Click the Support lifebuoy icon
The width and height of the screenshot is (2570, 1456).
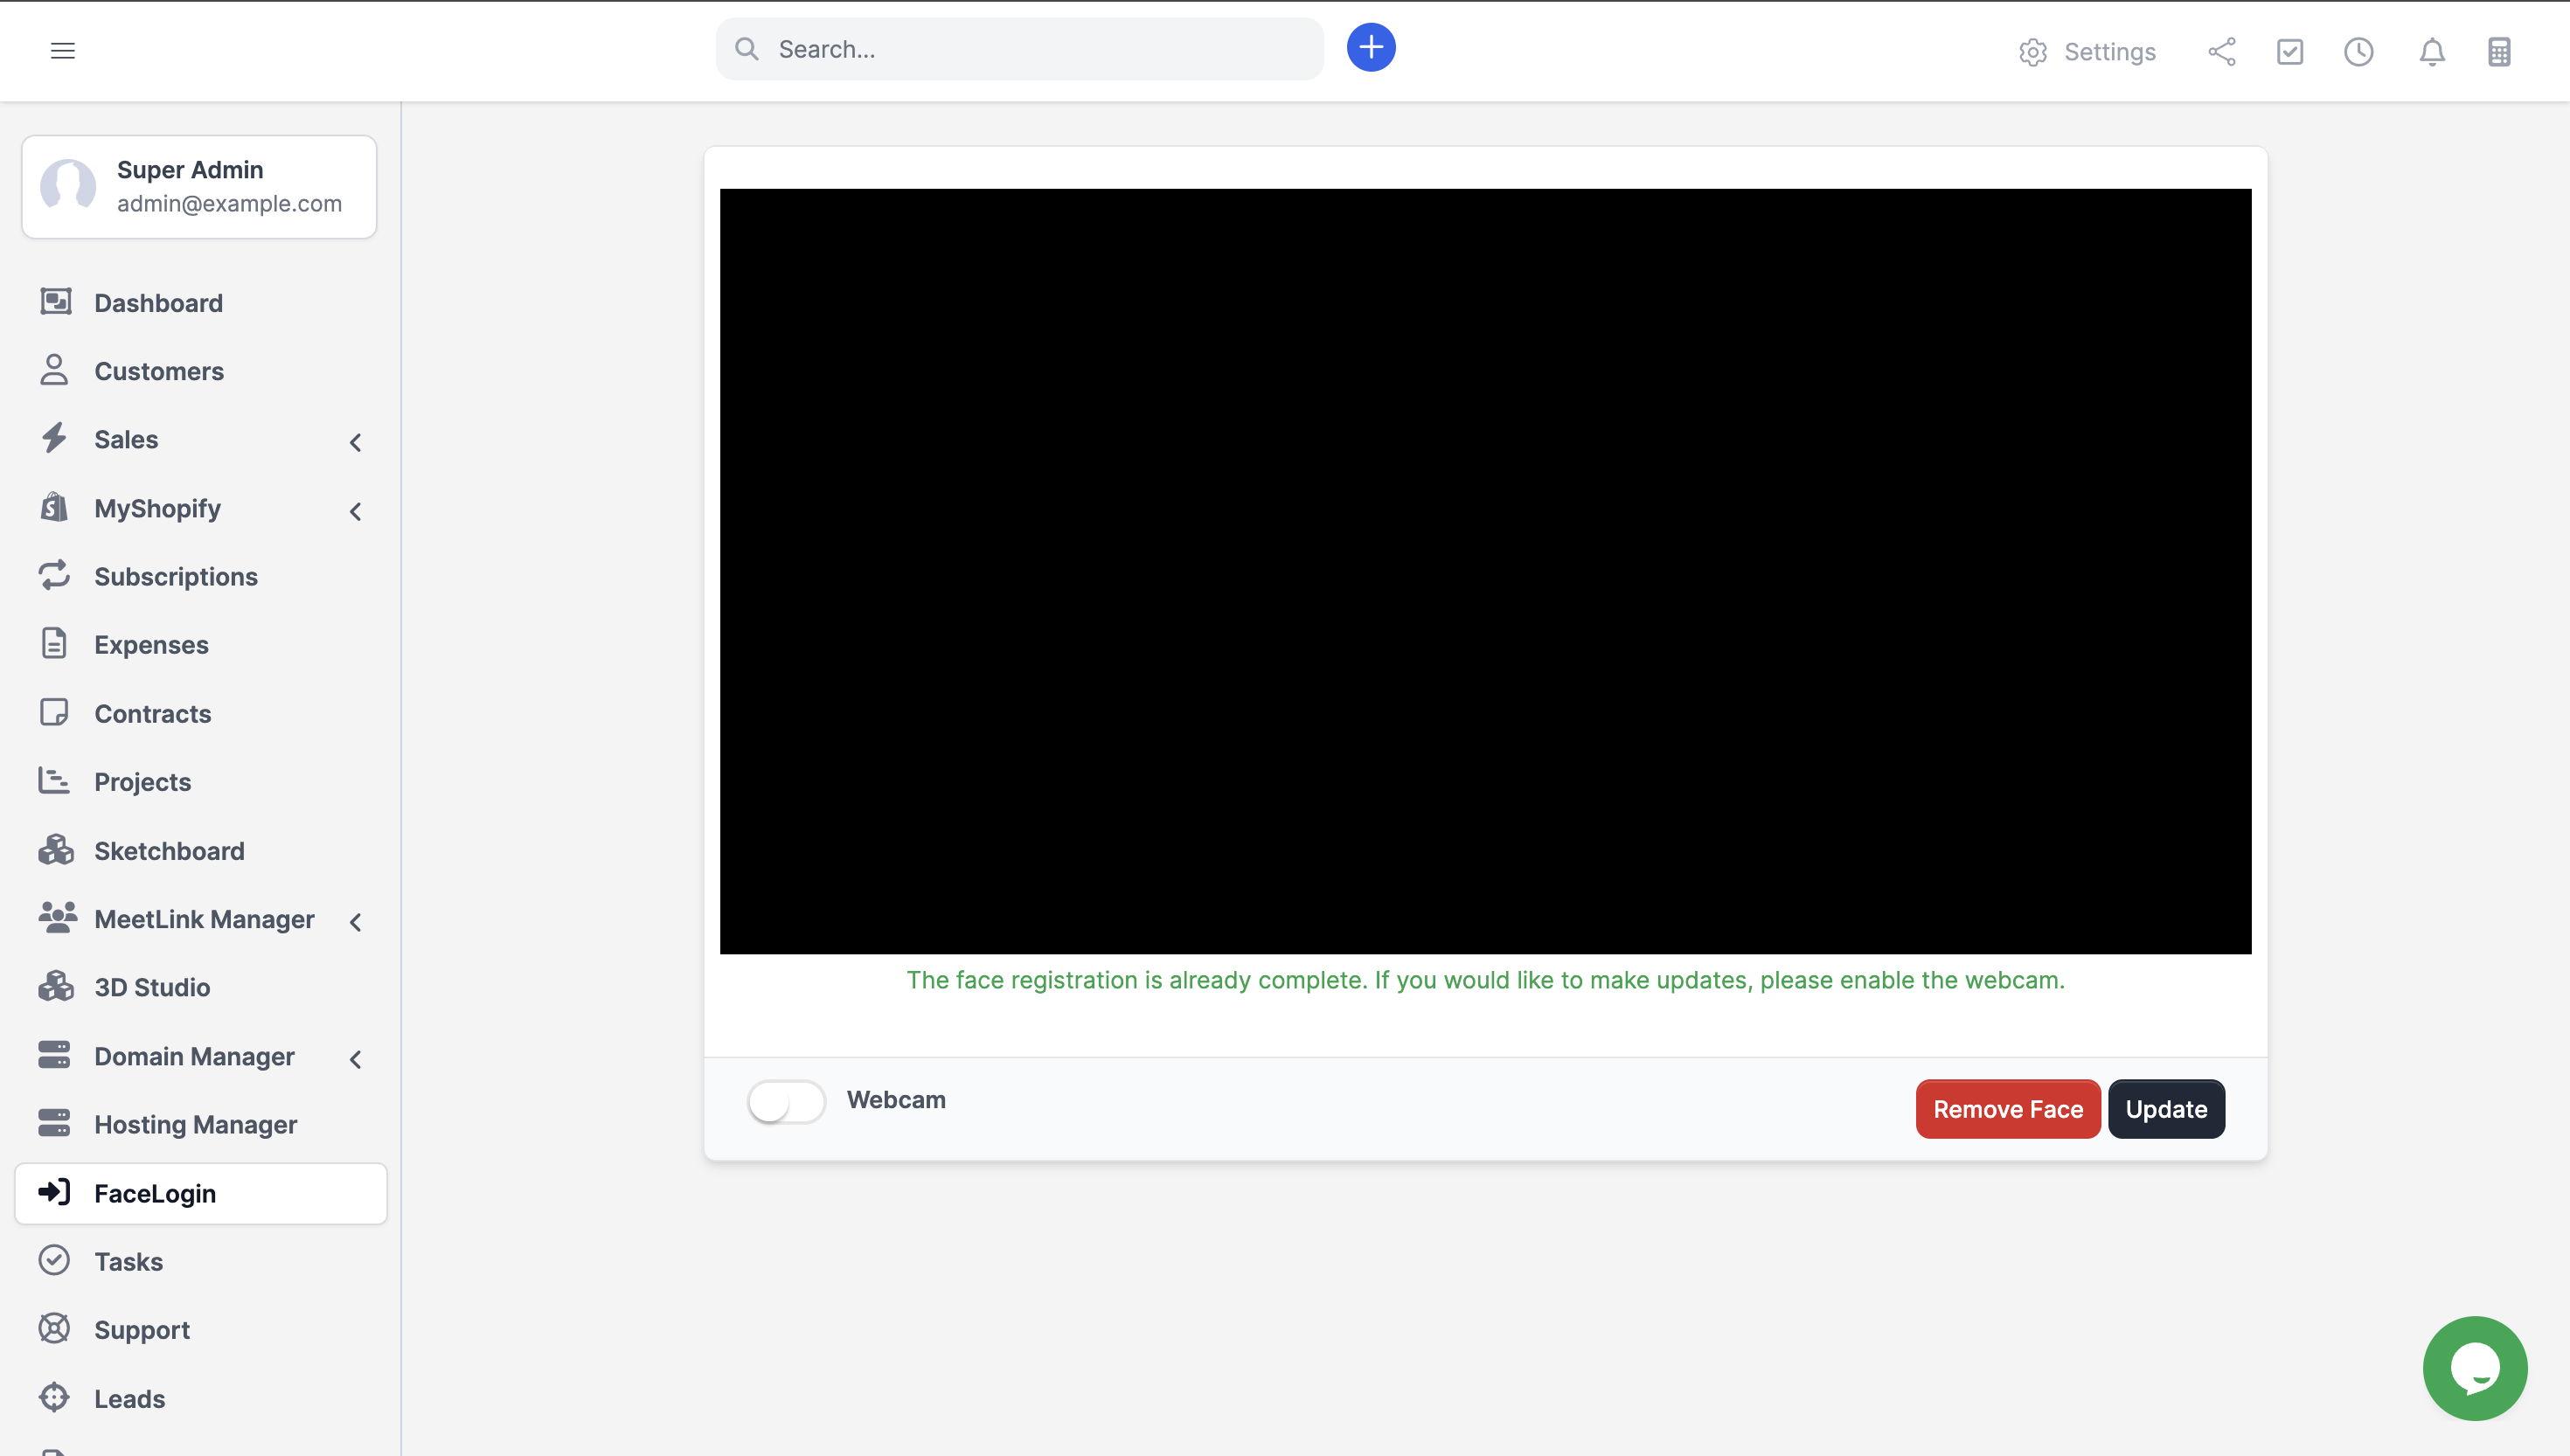(x=54, y=1328)
